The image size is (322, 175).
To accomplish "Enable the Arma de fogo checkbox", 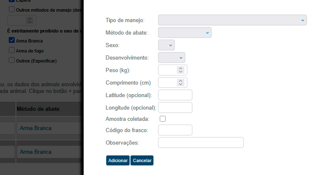I will [12, 51].
